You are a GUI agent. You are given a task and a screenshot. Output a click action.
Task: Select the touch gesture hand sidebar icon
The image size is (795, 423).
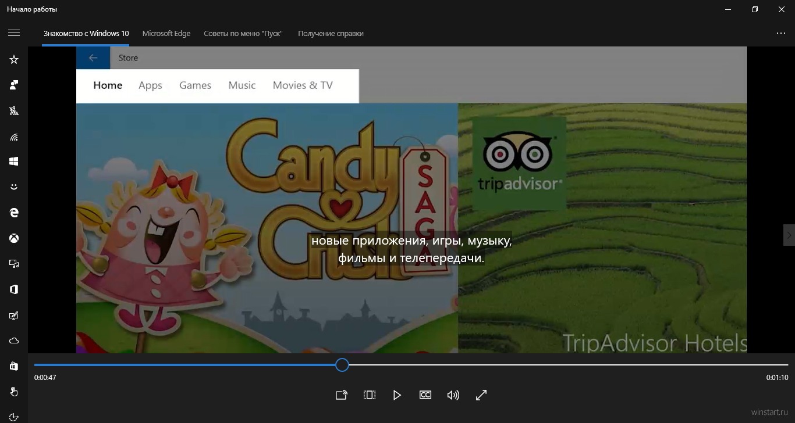click(14, 392)
